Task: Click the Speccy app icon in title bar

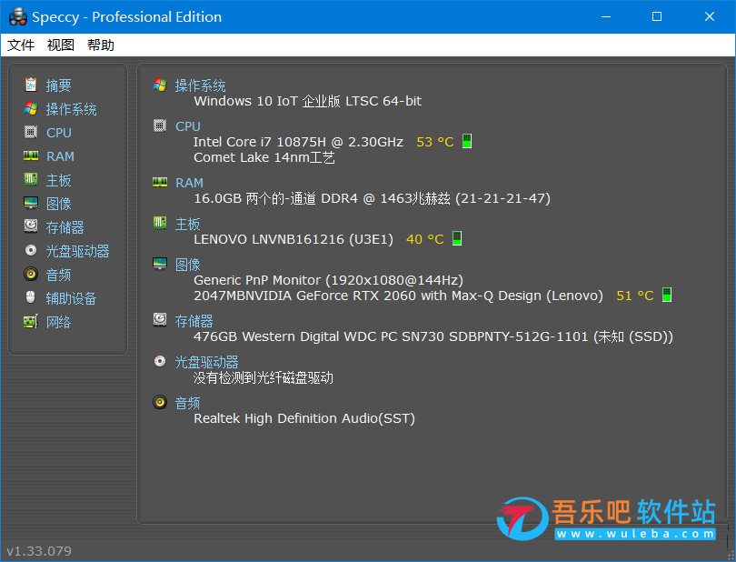Action: point(18,17)
